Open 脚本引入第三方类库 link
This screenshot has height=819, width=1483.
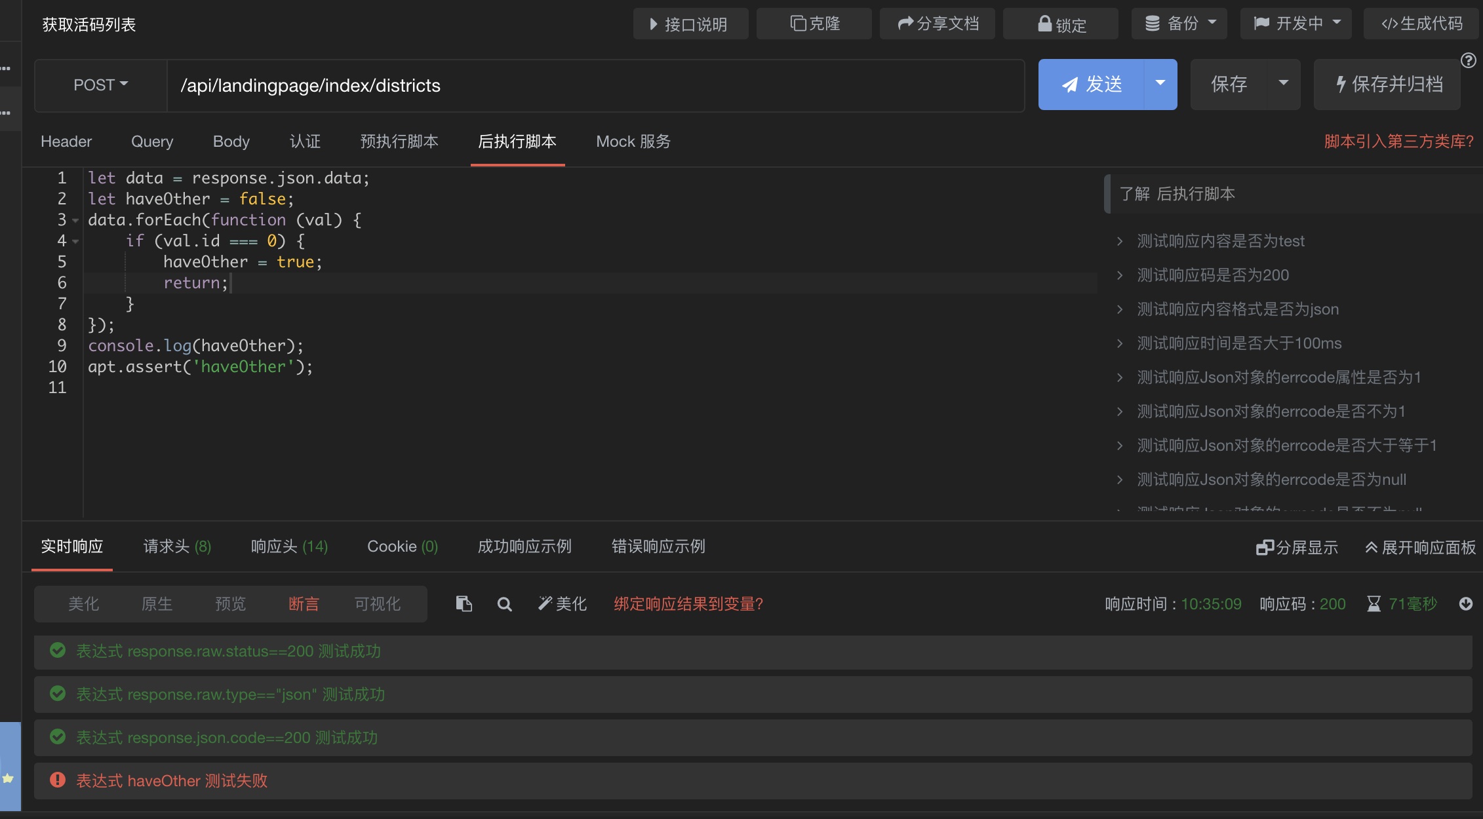point(1398,142)
